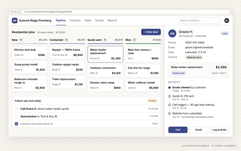Click the 2 open badge

152,101
